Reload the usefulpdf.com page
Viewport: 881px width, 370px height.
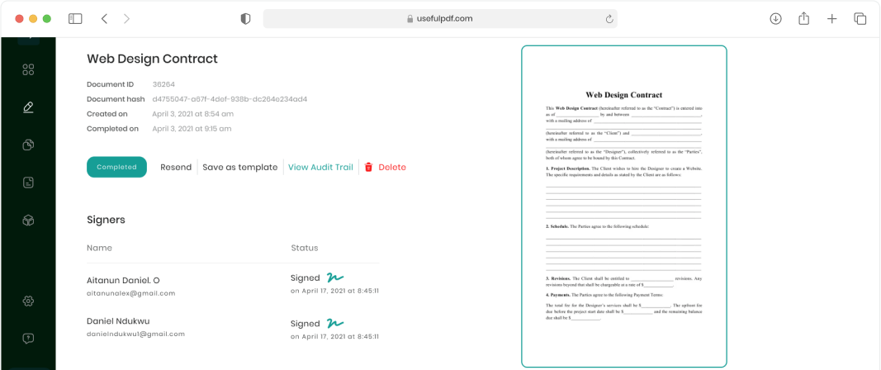pos(609,18)
